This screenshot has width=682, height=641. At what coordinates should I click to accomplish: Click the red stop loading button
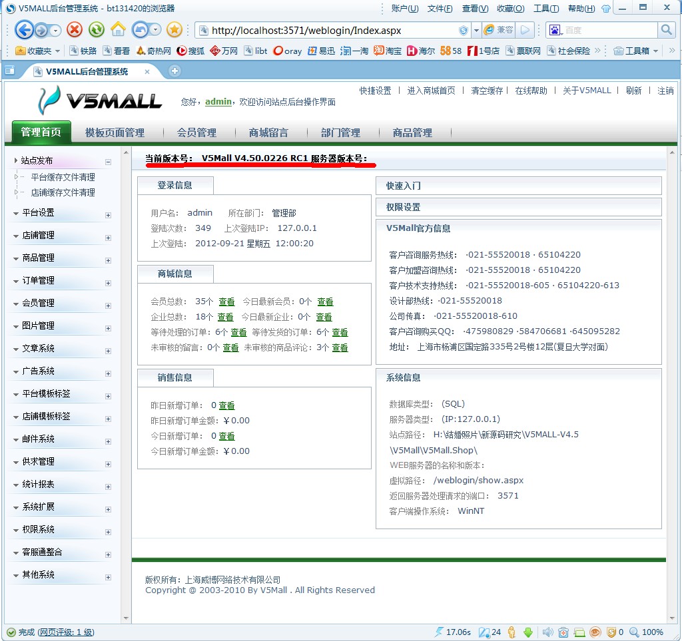(x=75, y=29)
